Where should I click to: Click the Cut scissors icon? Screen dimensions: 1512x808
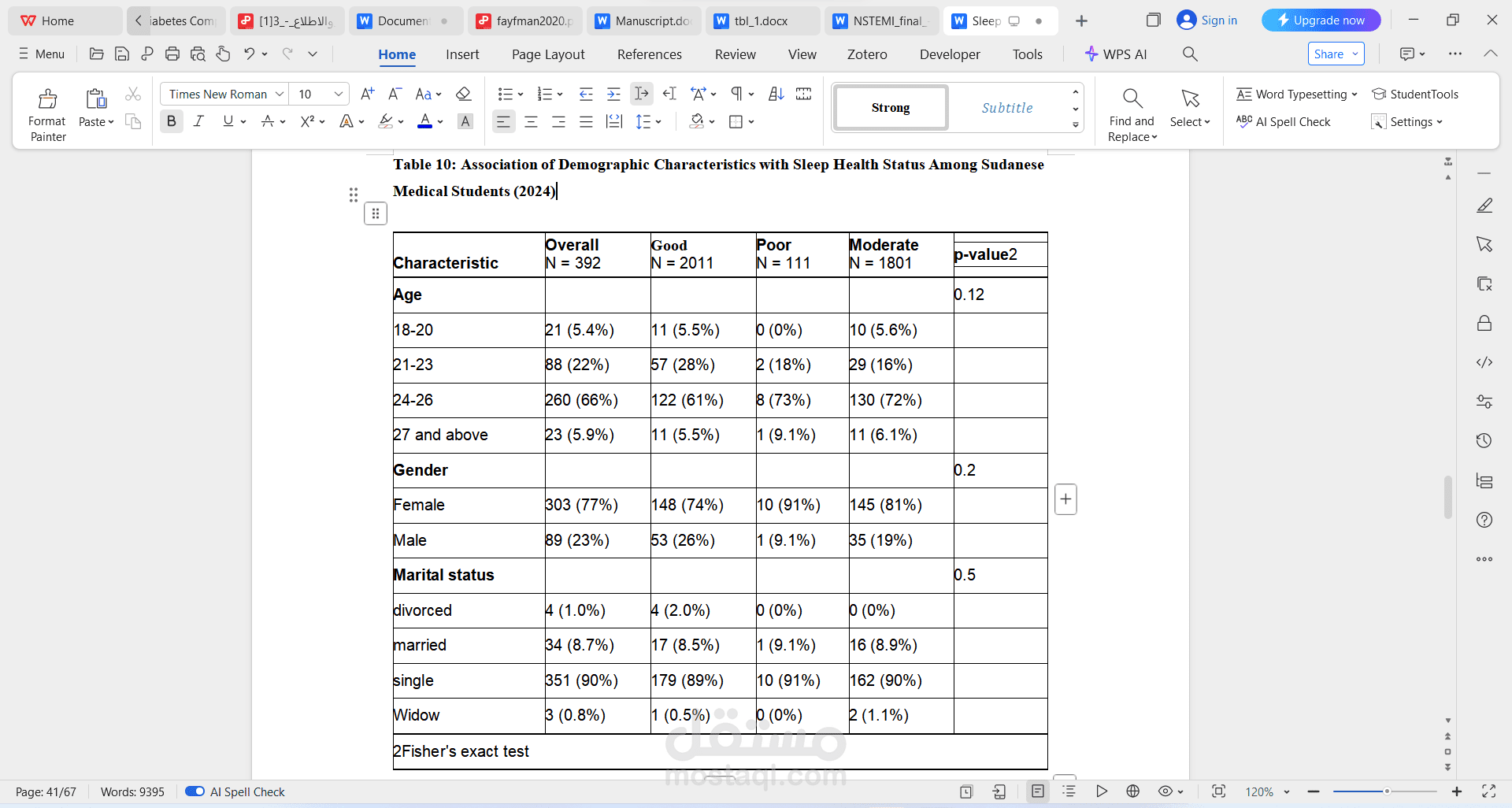click(133, 95)
